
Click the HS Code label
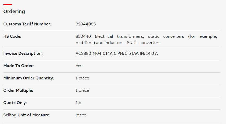[12, 36]
